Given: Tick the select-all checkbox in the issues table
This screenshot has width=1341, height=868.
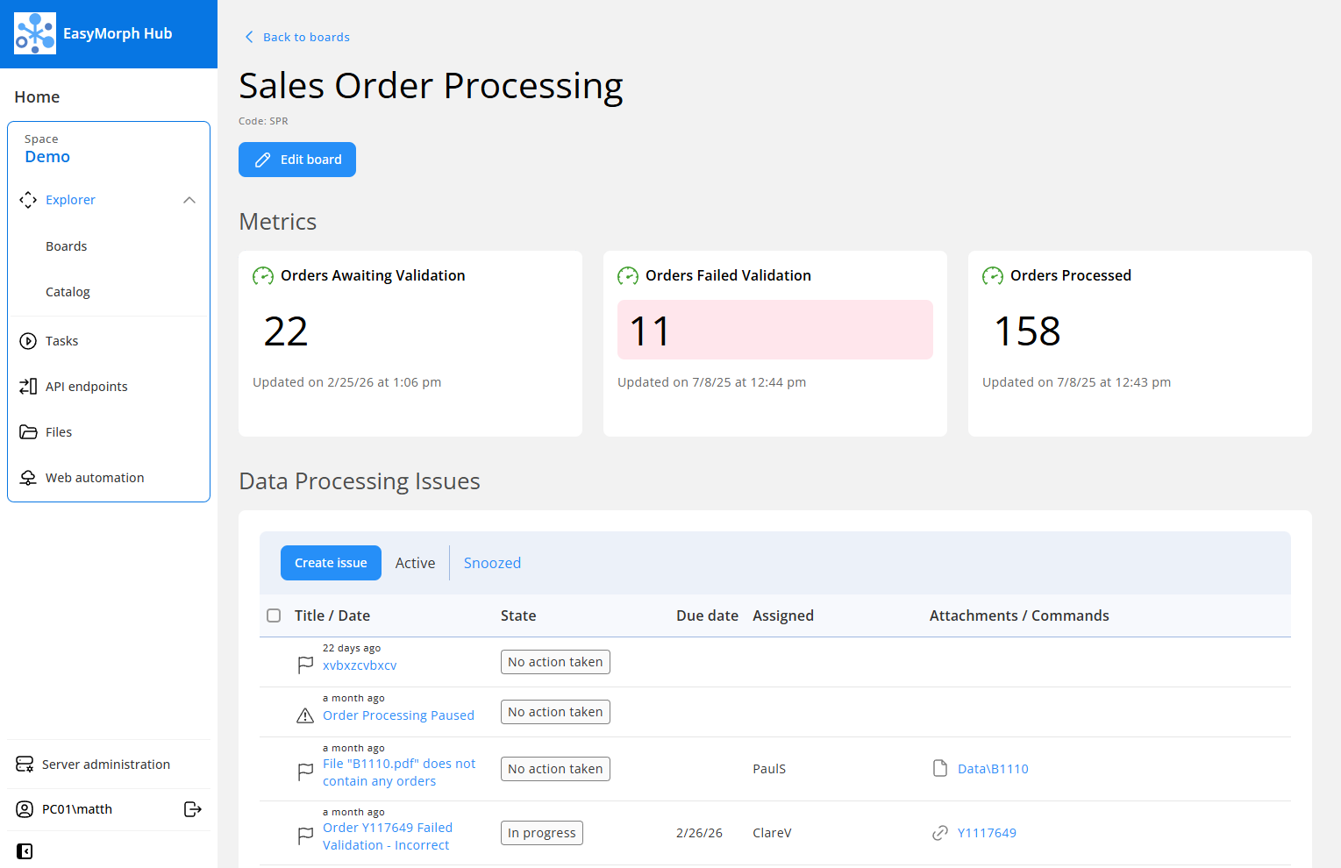Looking at the screenshot, I should (x=274, y=615).
